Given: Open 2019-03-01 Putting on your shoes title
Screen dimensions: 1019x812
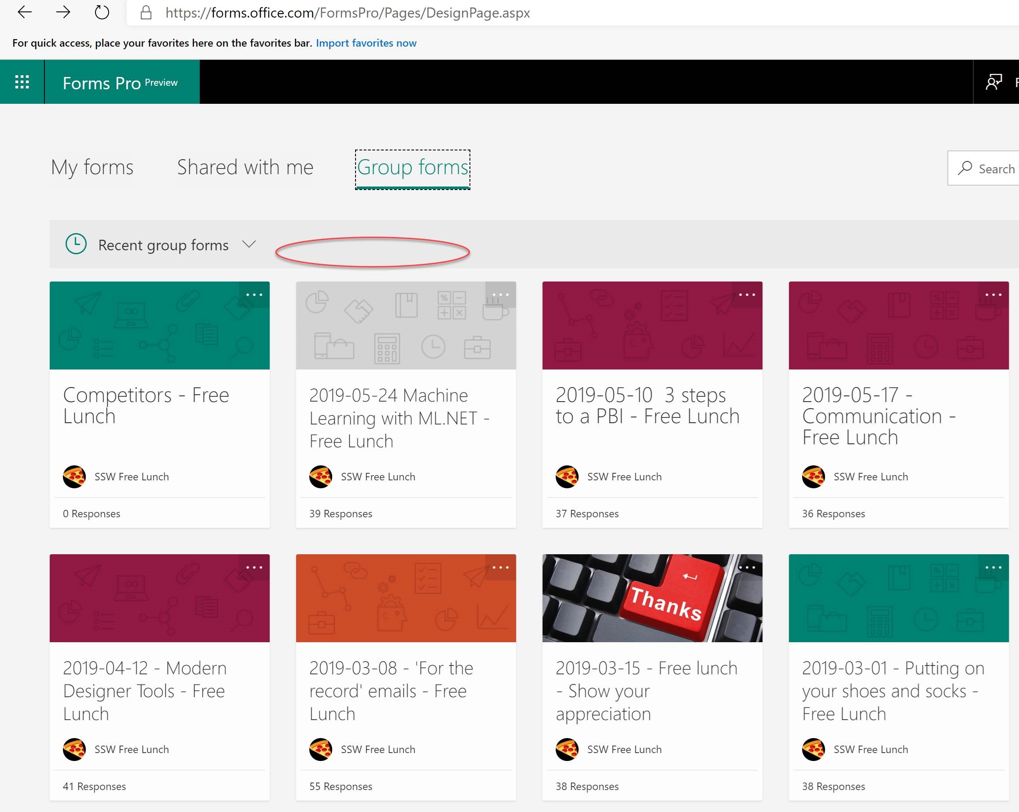Looking at the screenshot, I should (x=893, y=691).
